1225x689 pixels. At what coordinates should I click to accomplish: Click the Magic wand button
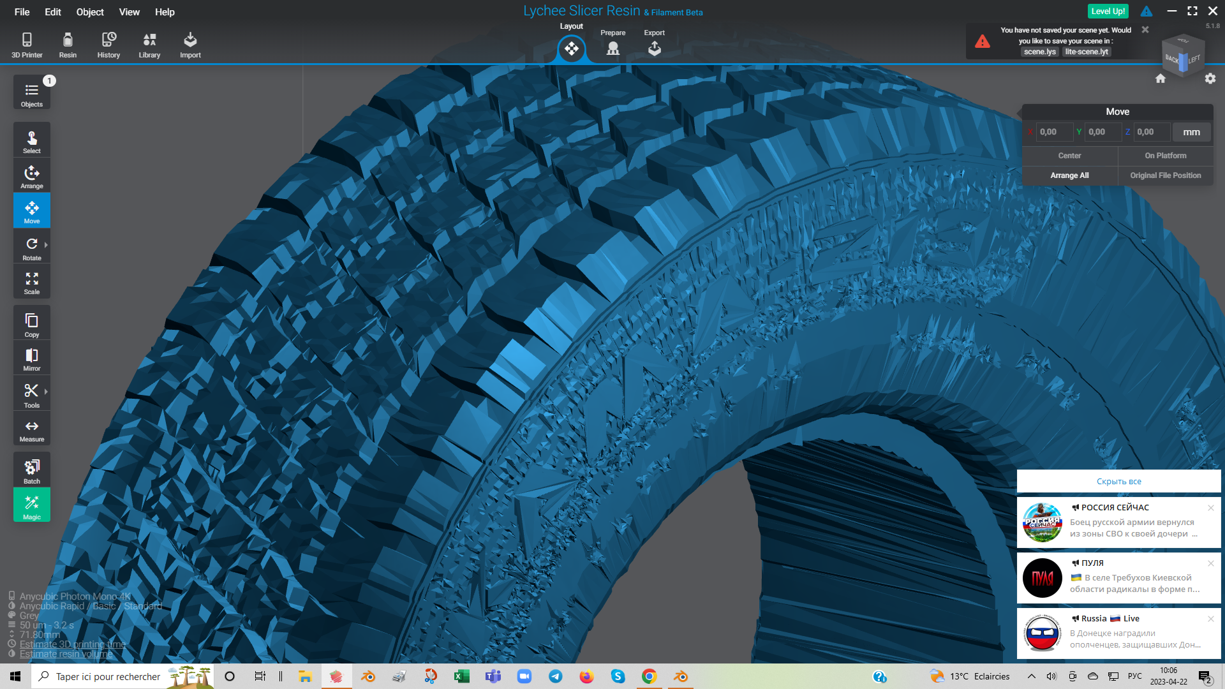click(x=31, y=506)
